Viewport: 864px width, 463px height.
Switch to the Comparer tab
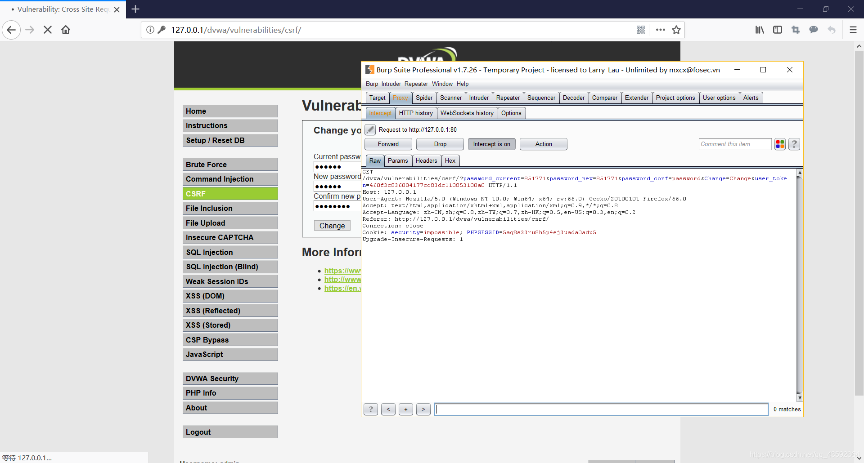(x=605, y=98)
